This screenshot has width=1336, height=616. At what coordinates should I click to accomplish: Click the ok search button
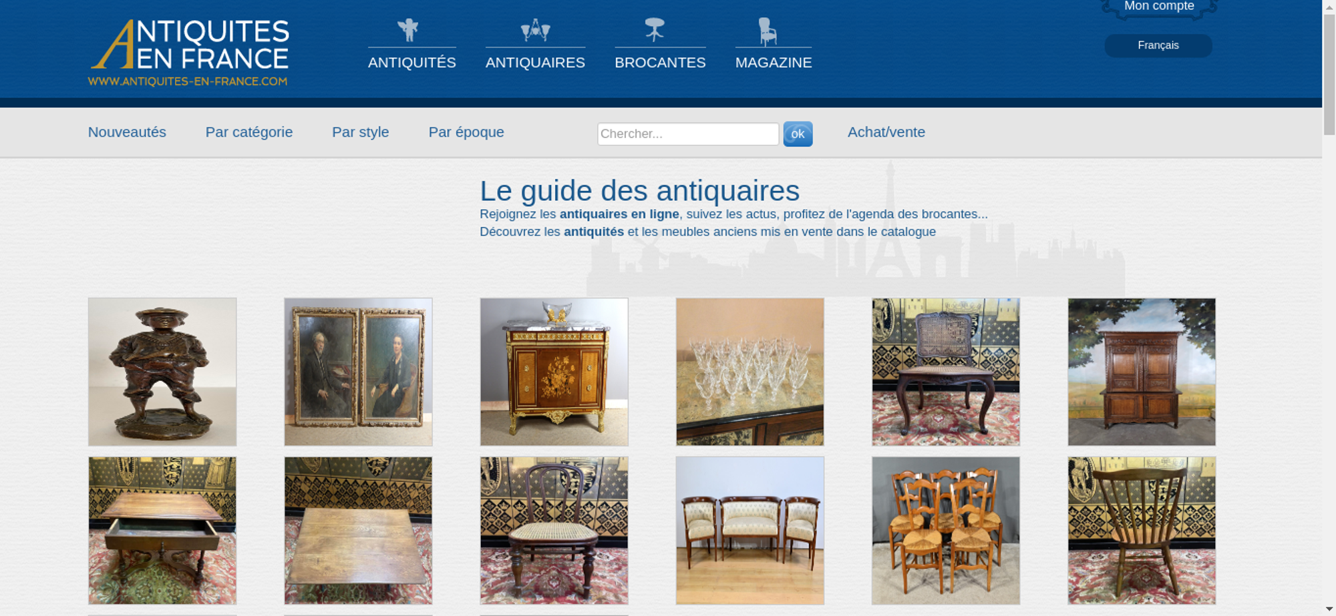click(x=798, y=134)
